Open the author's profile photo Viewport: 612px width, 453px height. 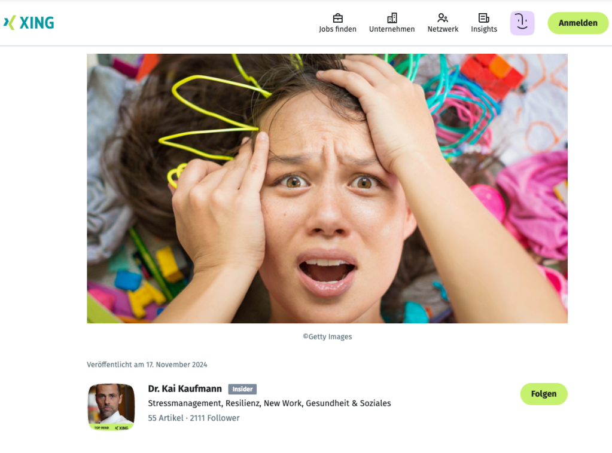coord(111,406)
